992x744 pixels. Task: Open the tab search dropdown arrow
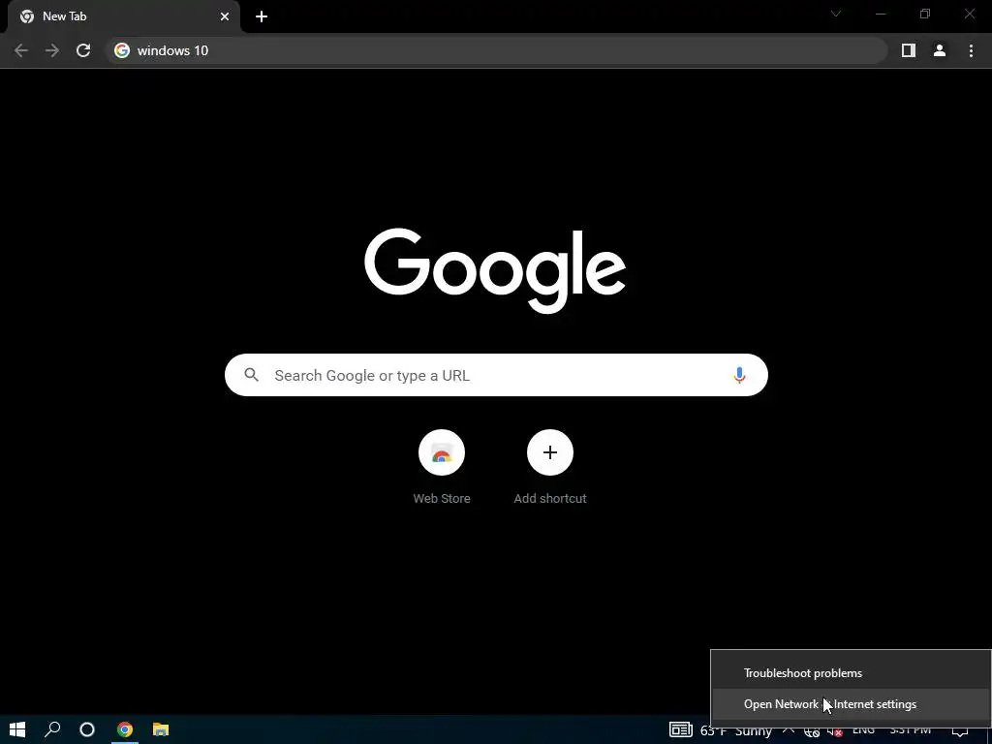point(836,14)
